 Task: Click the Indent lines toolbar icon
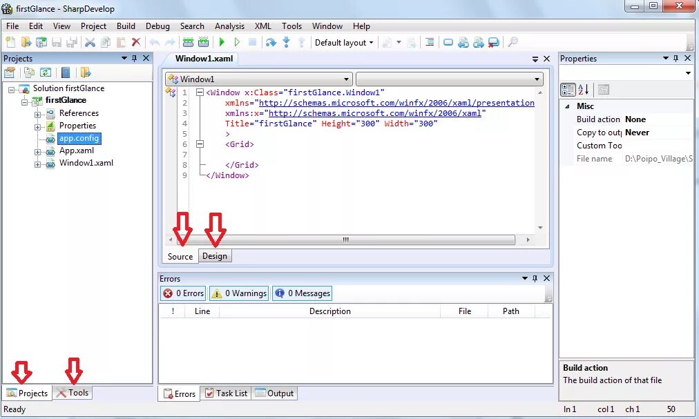pos(430,42)
